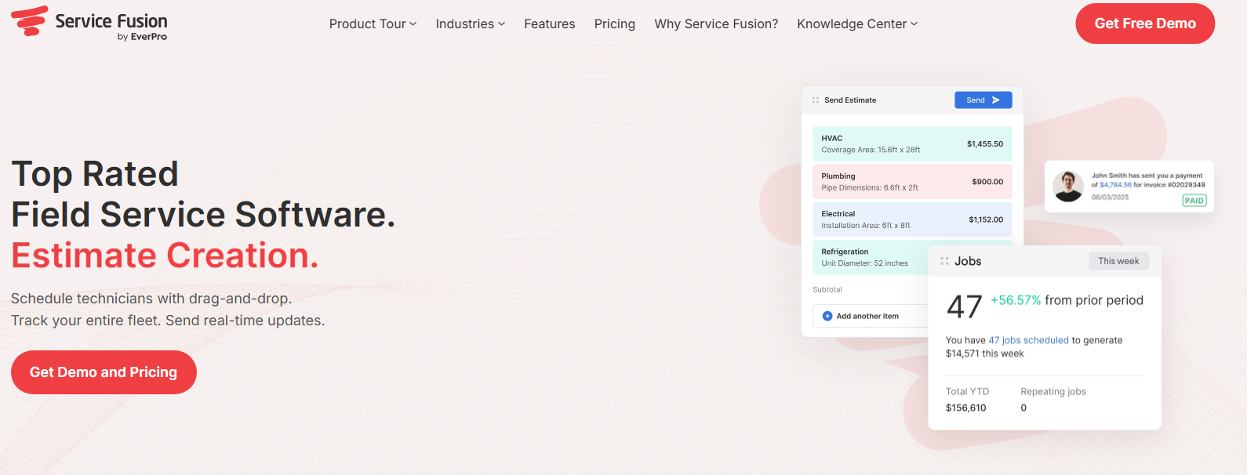Select the Electrical estimate line item
The width and height of the screenshot is (1247, 475).
(x=912, y=219)
